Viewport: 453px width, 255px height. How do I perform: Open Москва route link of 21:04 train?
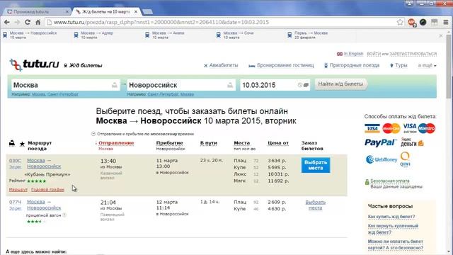pyautogui.click(x=36, y=202)
